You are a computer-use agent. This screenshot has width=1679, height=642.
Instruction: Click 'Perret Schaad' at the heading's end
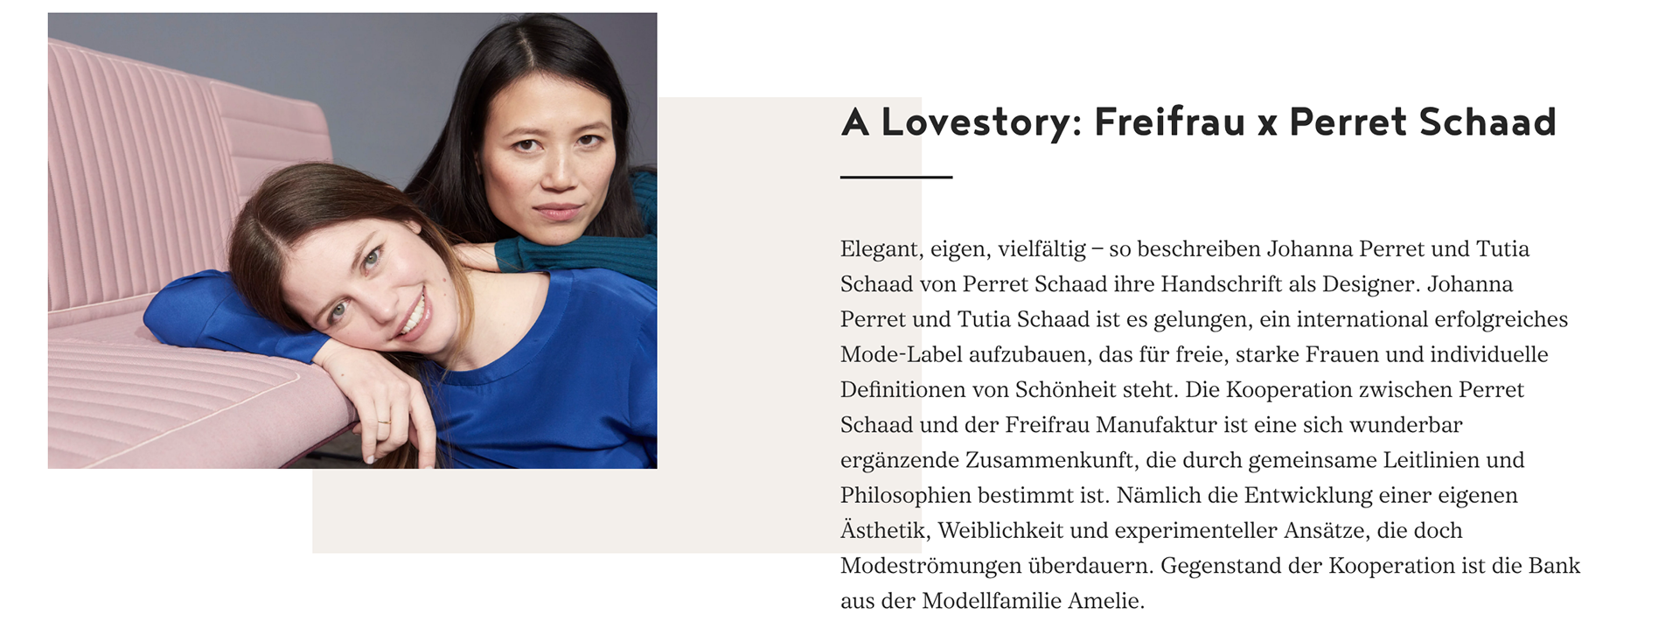pyautogui.click(x=1422, y=122)
